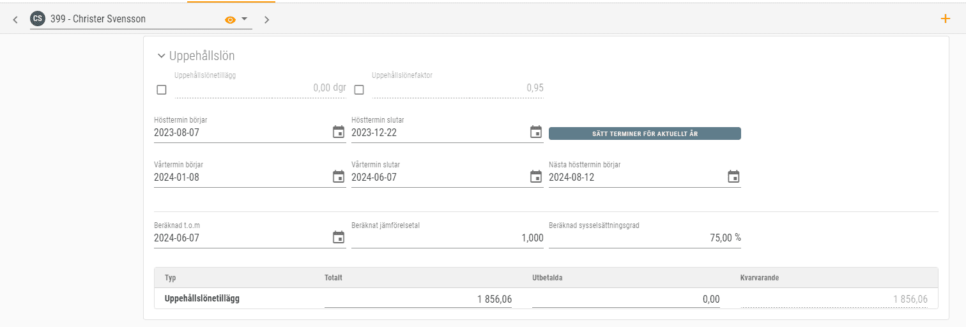966x327 pixels.
Task: Enable the Uppehållslönetillägg checkbox
Action: pos(162,89)
